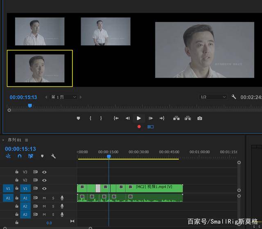Open the timeline wrench display settings

[x=53, y=156]
